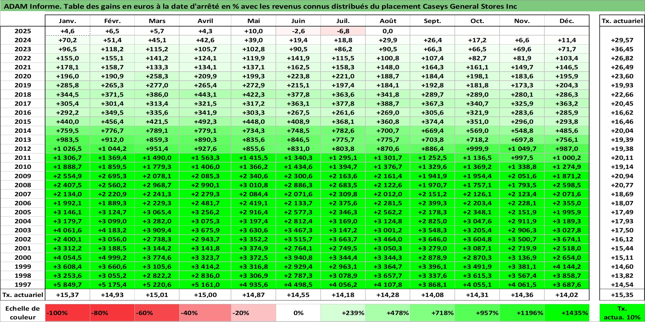The height and width of the screenshot is (322, 645).
Task: Click the Tx. actuariel bottom row label
Action: [x=23, y=295]
